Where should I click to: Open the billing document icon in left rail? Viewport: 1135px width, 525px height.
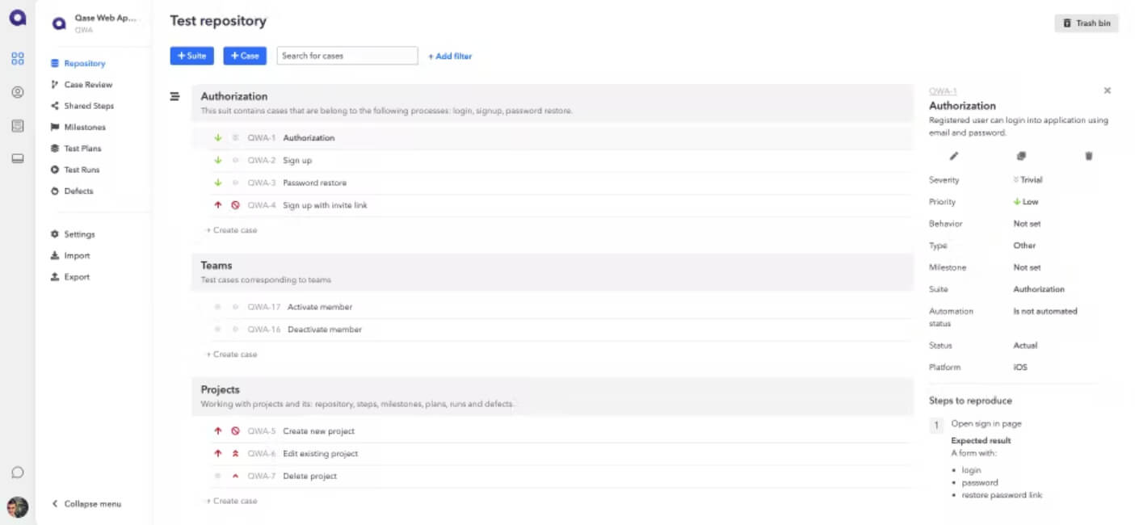coord(18,126)
